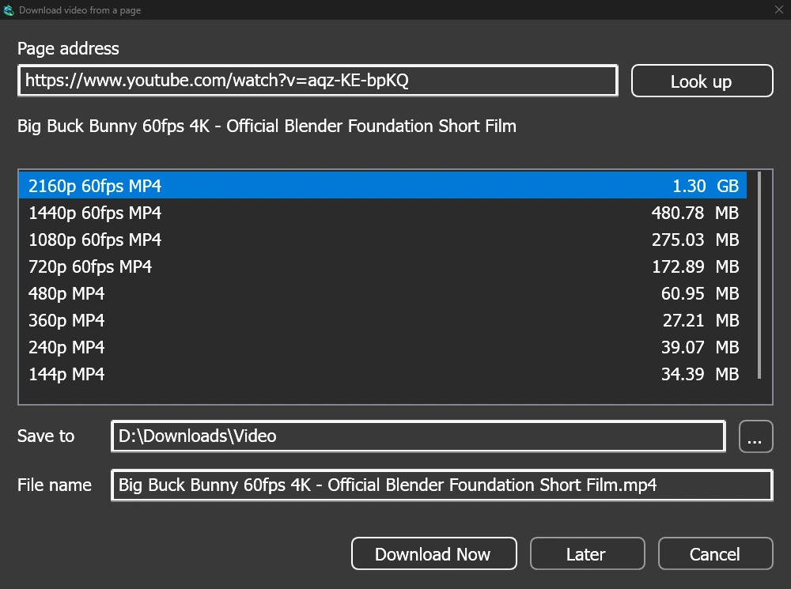Click the Save to path field

[x=418, y=436]
